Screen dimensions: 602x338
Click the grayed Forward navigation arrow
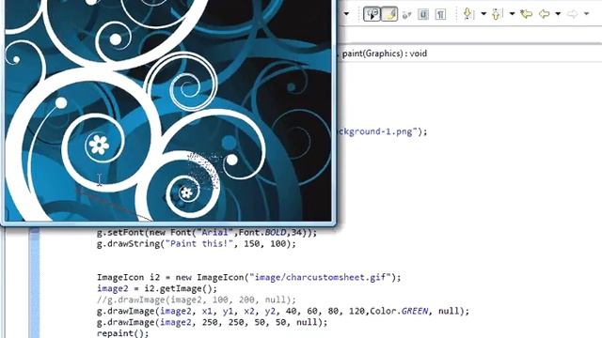[x=573, y=14]
